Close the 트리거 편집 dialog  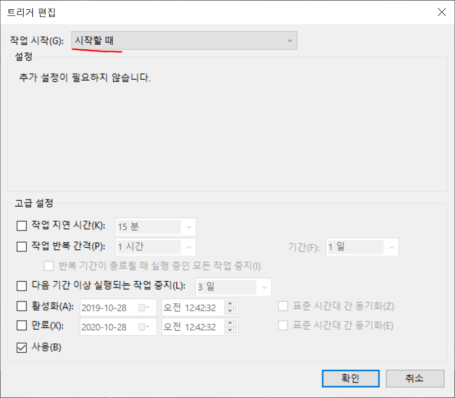(x=442, y=12)
